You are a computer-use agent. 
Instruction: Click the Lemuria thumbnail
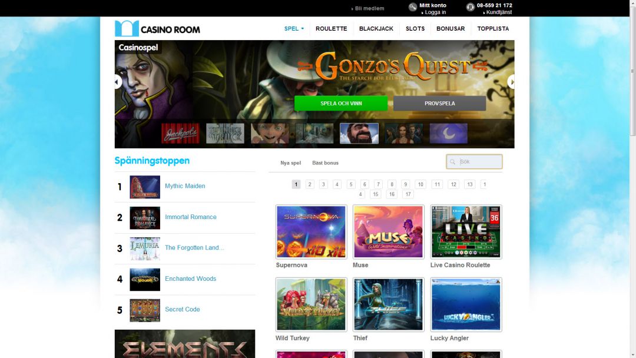(145, 249)
